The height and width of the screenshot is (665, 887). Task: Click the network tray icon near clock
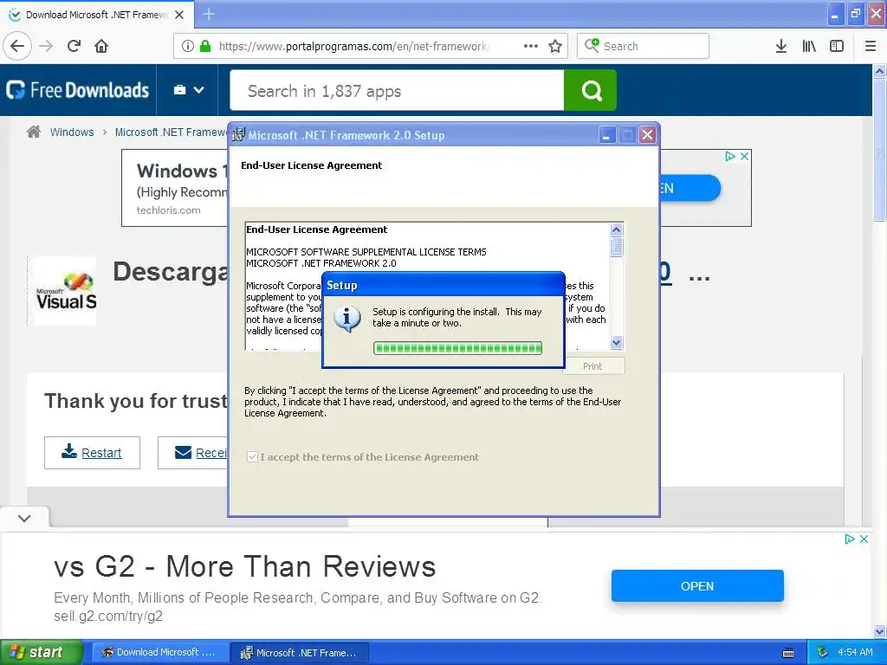pyautogui.click(x=823, y=653)
